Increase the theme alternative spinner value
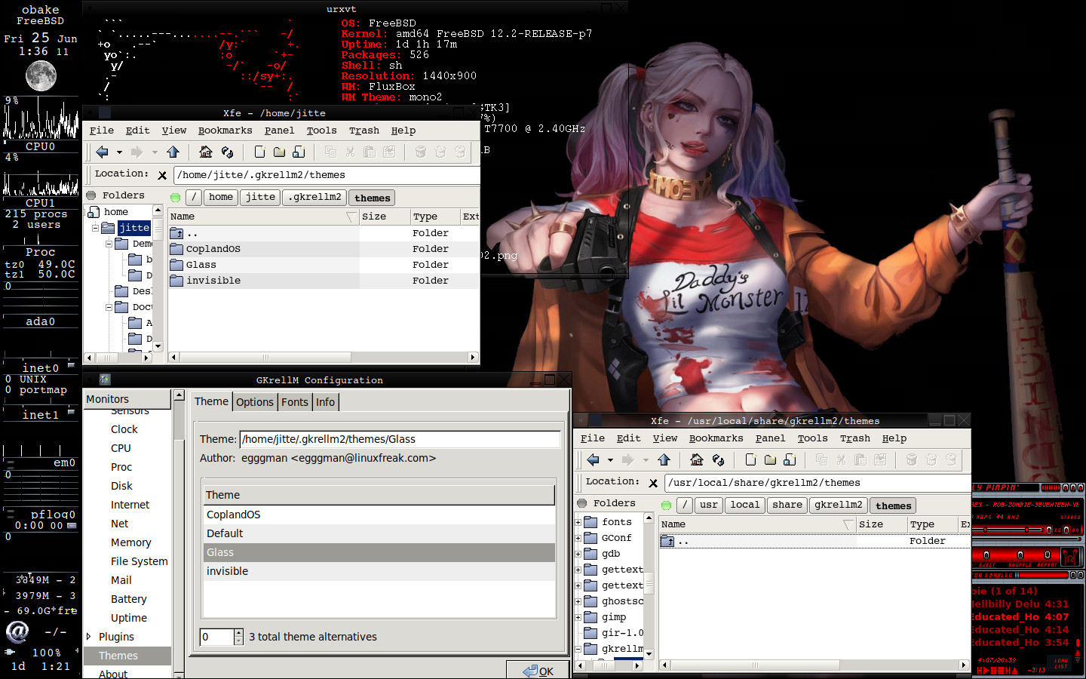The image size is (1086, 679). coord(239,633)
